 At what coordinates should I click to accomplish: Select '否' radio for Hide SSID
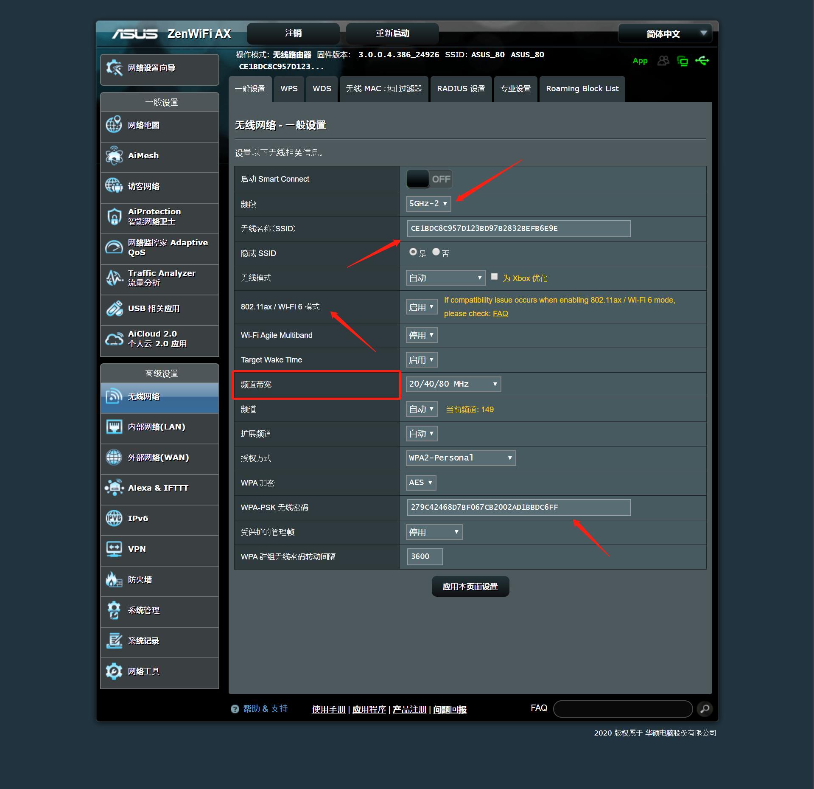point(436,252)
